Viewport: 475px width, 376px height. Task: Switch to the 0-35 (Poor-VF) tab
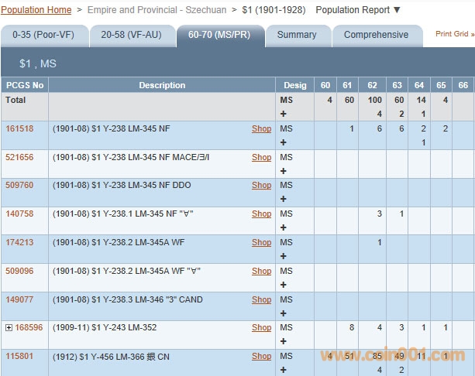click(x=43, y=35)
